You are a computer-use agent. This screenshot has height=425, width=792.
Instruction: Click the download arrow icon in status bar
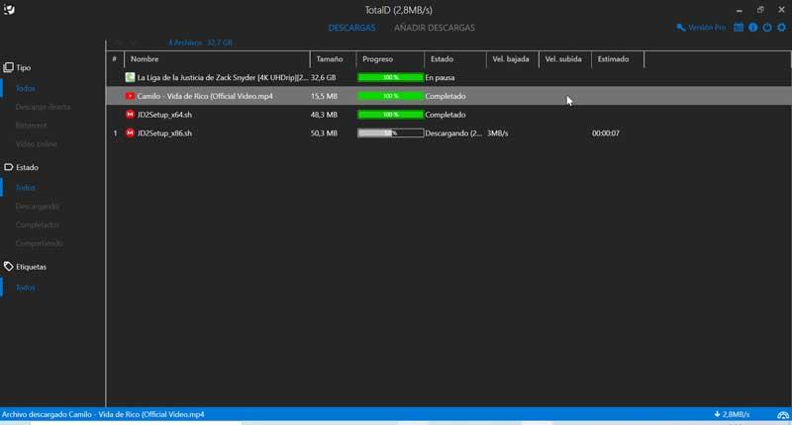pyautogui.click(x=717, y=414)
